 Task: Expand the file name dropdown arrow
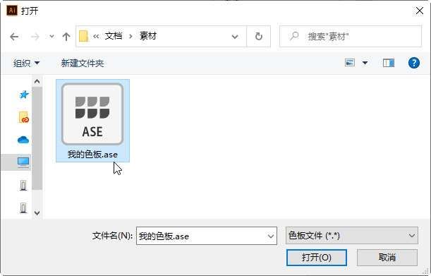pyautogui.click(x=271, y=236)
